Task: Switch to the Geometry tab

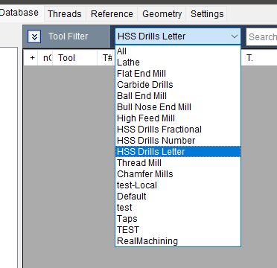Action: [x=162, y=14]
